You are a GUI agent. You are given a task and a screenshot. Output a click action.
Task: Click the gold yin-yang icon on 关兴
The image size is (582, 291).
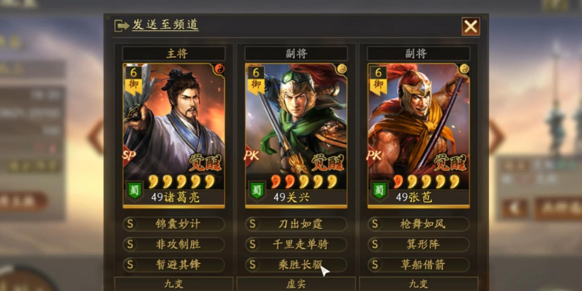(x=341, y=69)
